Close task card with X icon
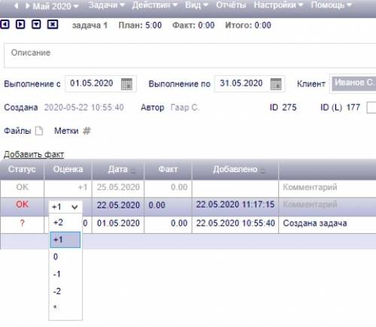Viewport: 376px width, 327px height. point(53,25)
